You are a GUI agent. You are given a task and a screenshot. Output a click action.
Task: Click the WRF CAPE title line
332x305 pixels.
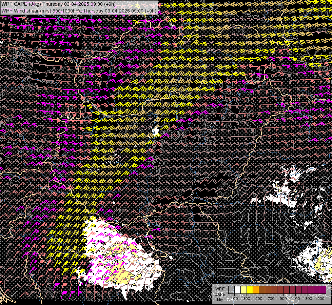(x=58, y=4)
